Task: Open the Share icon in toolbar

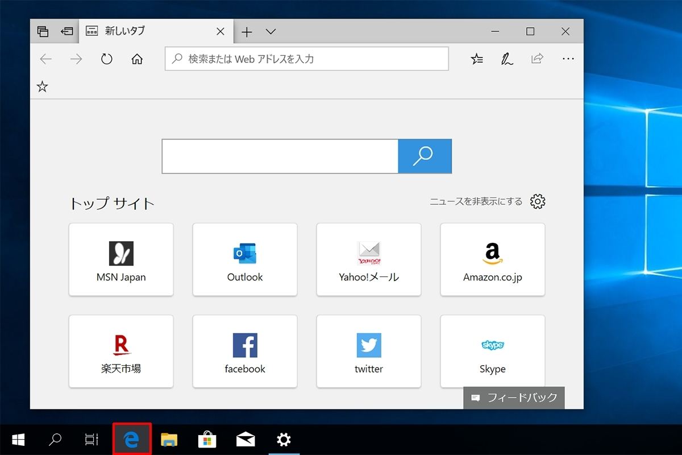Action: tap(537, 59)
